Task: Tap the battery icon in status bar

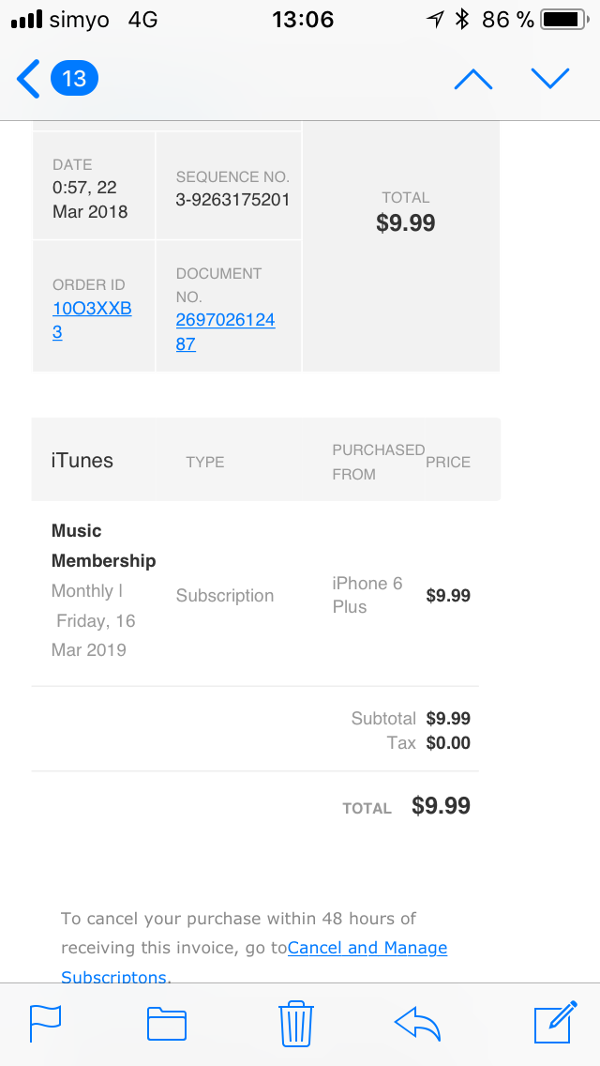Action: [562, 19]
